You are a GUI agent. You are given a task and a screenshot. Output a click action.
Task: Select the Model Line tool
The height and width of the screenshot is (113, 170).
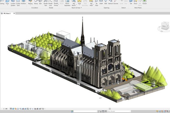(50, 3)
